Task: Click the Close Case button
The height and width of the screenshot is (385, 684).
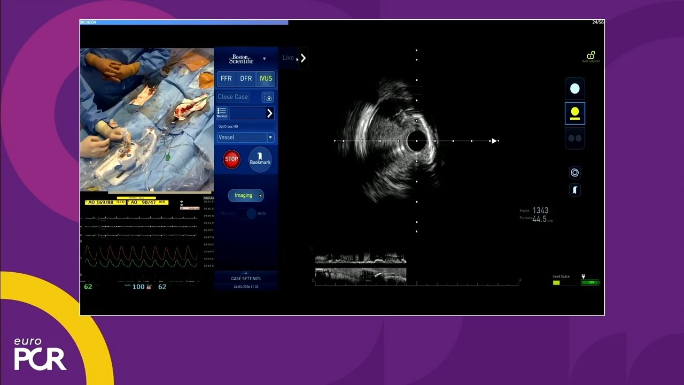Action: [233, 97]
